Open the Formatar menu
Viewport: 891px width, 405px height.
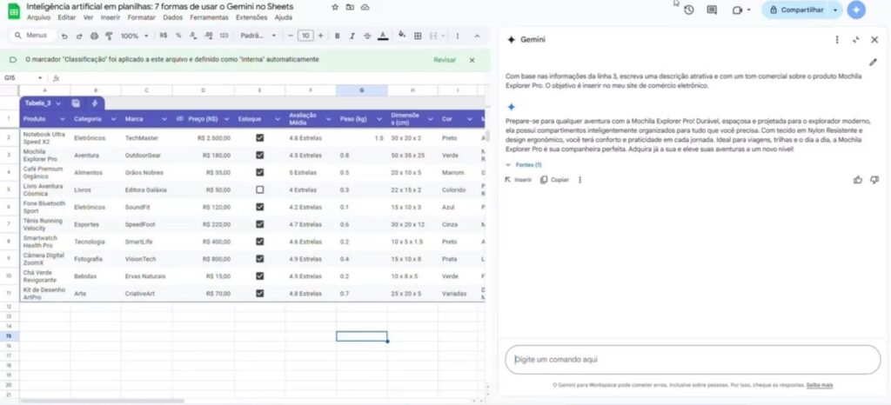click(x=142, y=17)
